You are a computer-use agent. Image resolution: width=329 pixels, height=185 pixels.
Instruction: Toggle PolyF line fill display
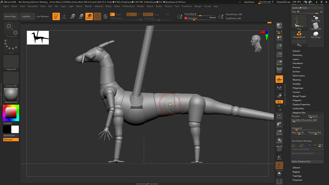(x=279, y=149)
